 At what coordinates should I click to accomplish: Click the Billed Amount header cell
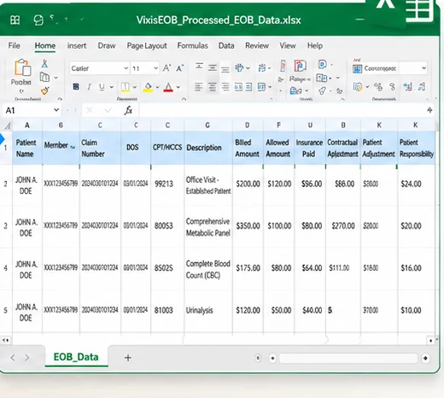247,148
